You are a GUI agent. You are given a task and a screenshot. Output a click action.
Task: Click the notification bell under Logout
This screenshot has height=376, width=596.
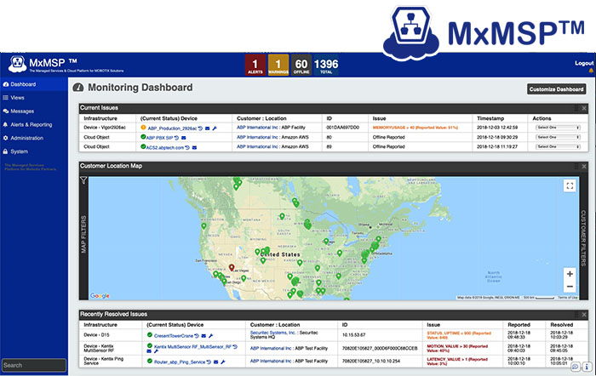click(591, 71)
